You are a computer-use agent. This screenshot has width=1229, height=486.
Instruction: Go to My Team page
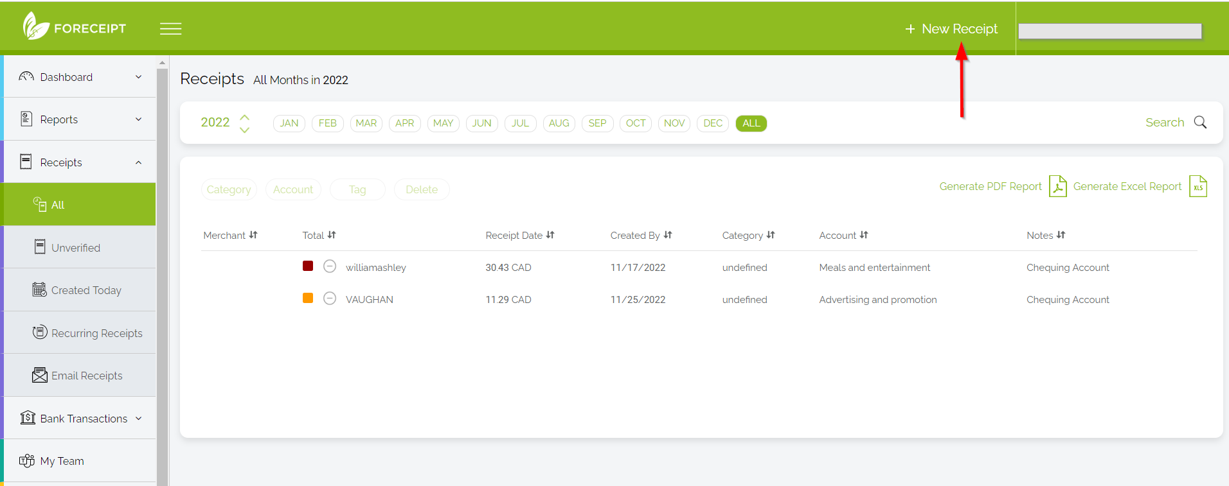pyautogui.click(x=62, y=461)
